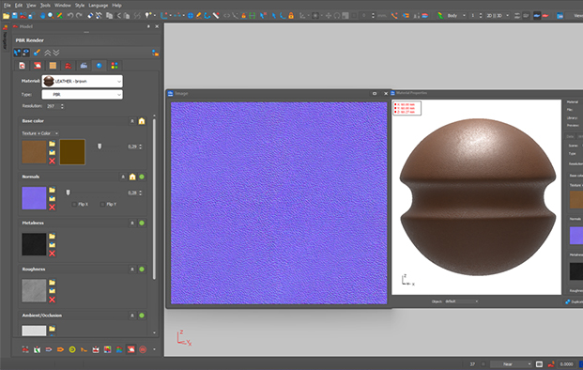This screenshot has height=370, width=583.
Task: Toggle the green Roughness enable dot
Action: point(142,270)
